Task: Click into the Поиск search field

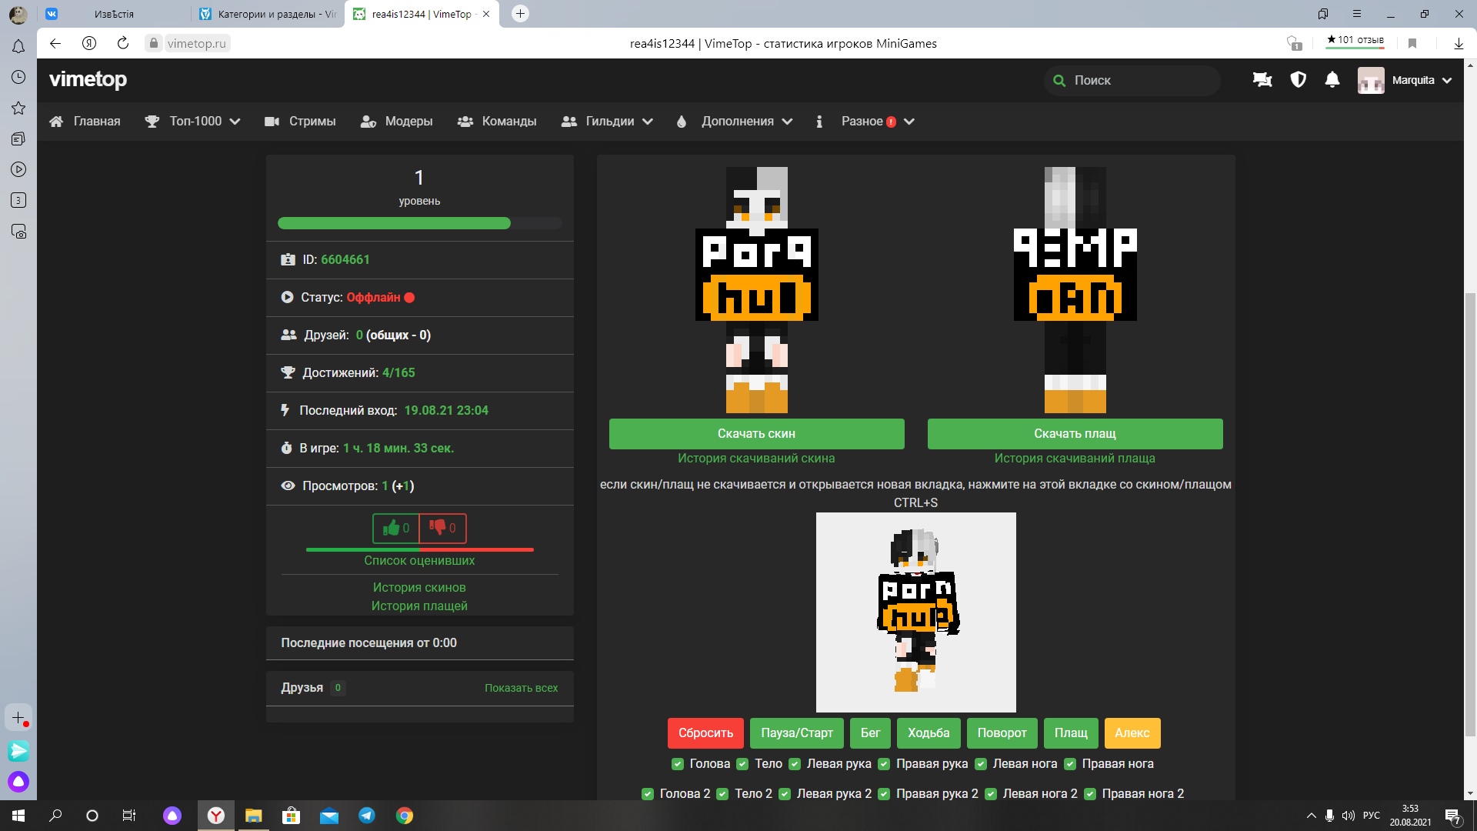Action: [x=1139, y=80]
